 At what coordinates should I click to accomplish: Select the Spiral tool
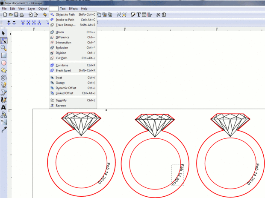[4, 78]
